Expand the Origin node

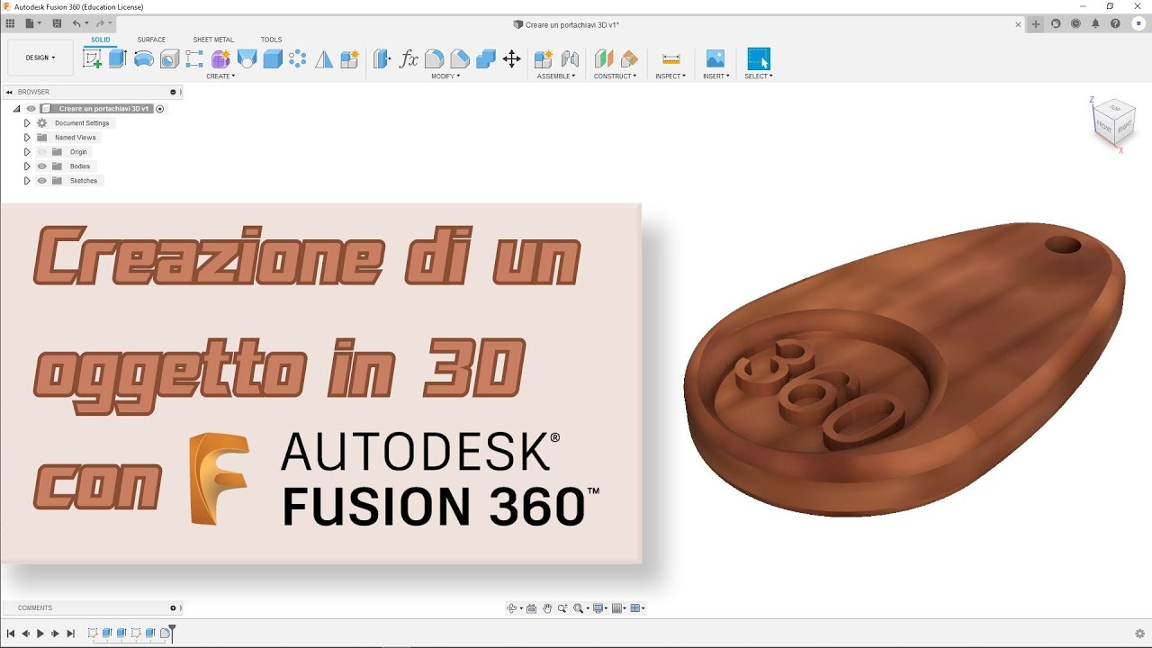click(x=27, y=152)
